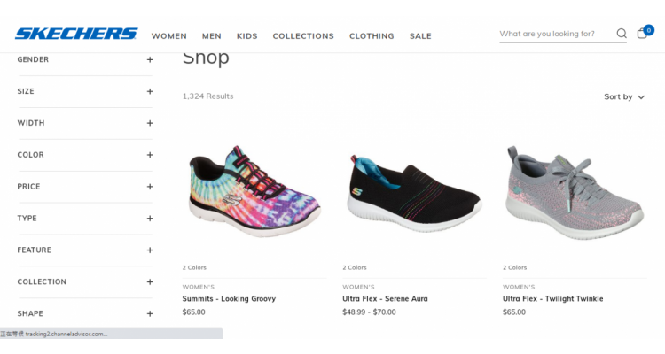Click the search magnifier icon

coord(622,34)
